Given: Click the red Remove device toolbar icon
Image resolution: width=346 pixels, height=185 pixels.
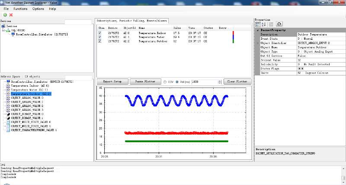Looking at the screenshot, I should click(11, 15).
